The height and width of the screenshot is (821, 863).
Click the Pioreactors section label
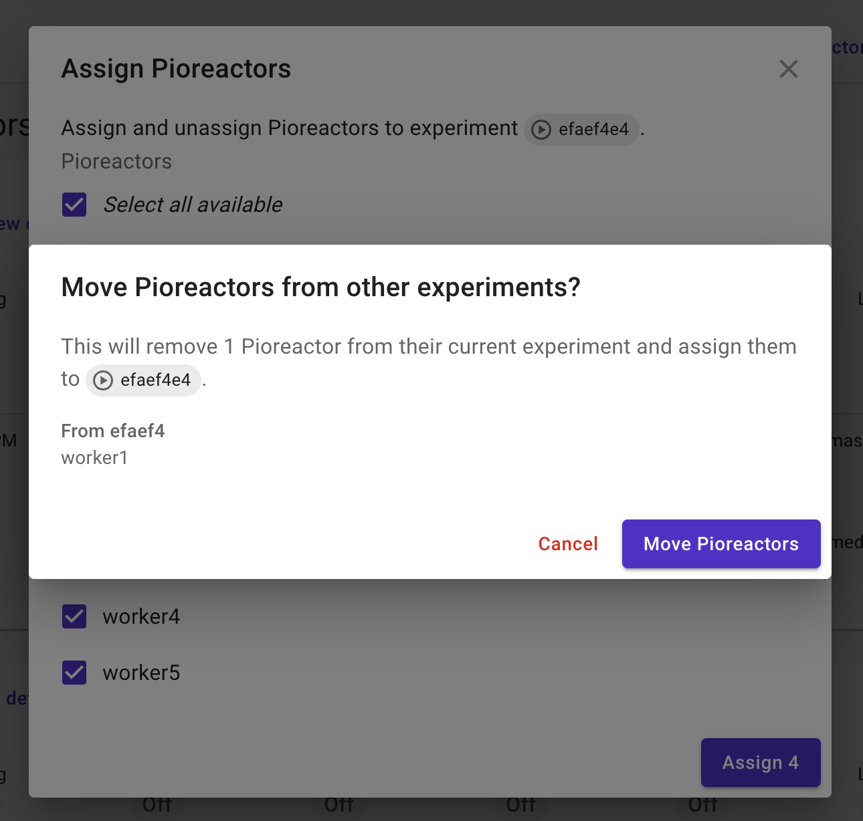pos(116,162)
